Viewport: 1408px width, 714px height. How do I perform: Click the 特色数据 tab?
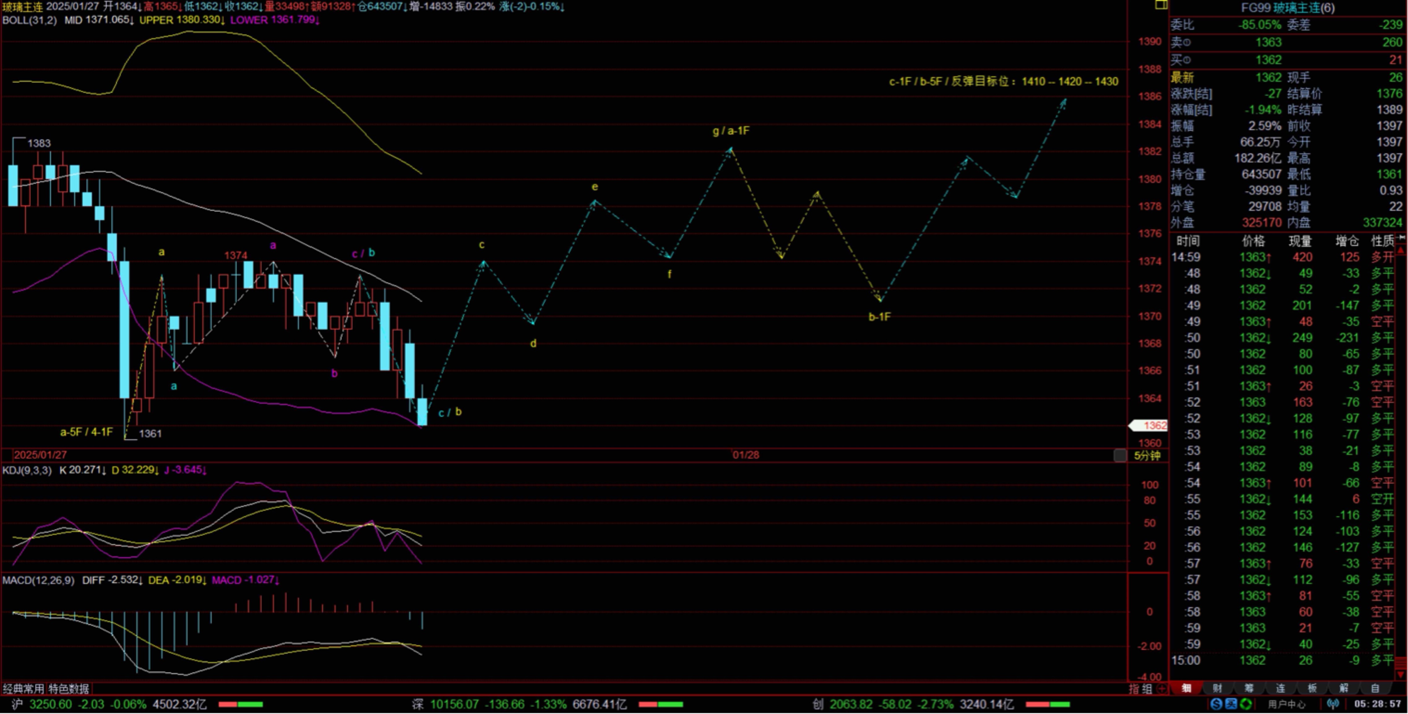tap(69, 689)
